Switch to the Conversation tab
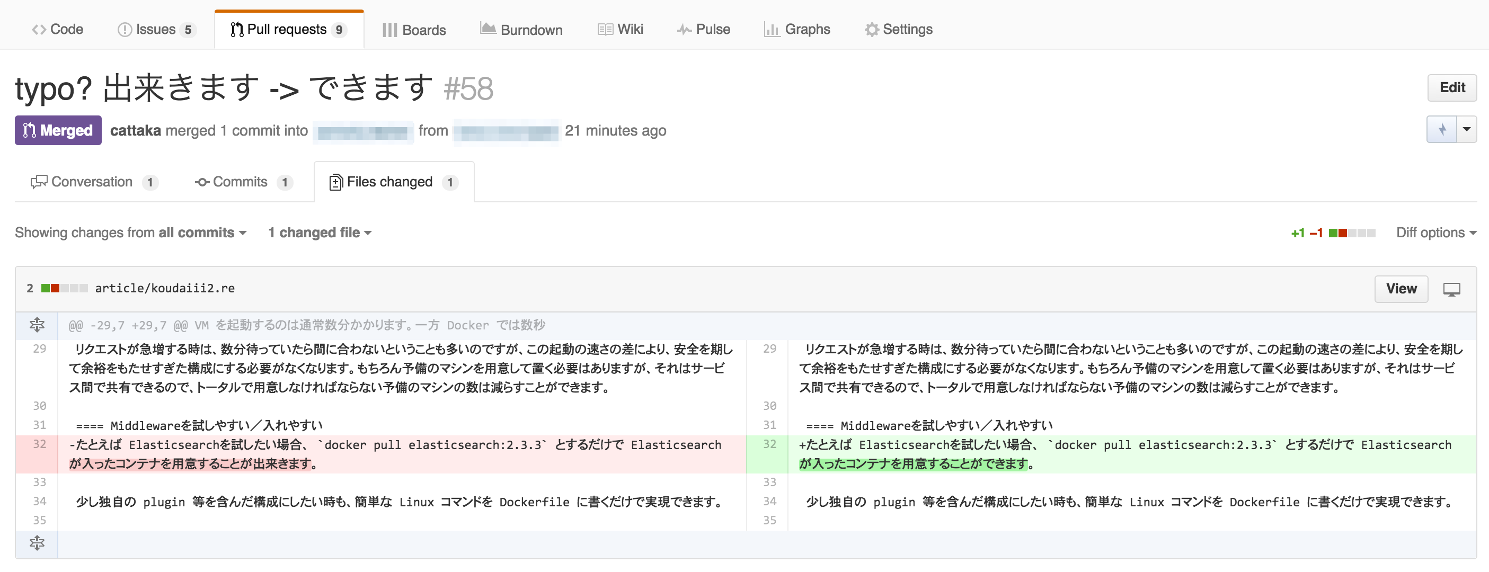The image size is (1489, 572). 94,182
